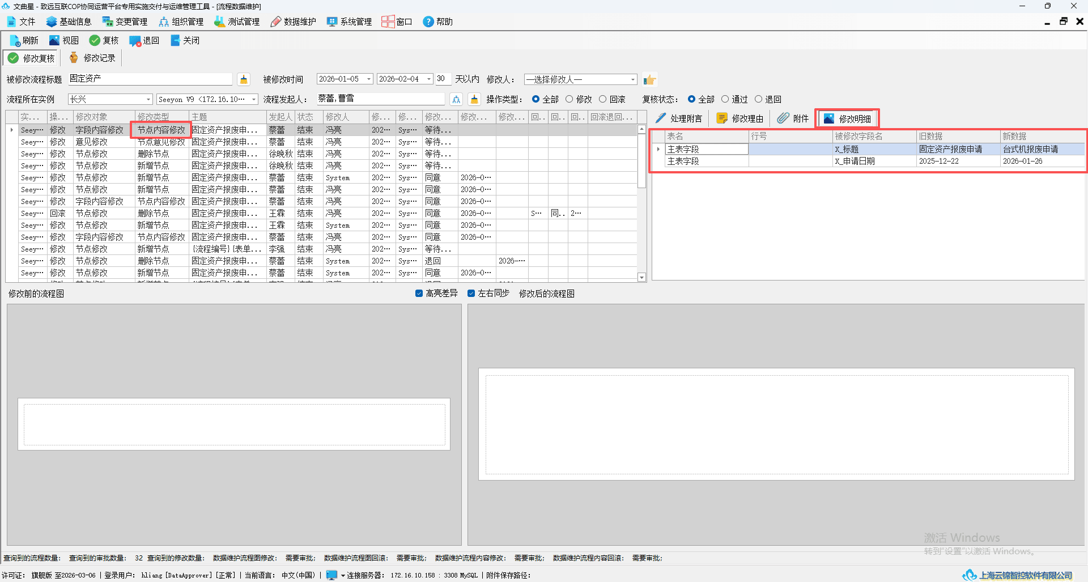Open the person picker icon beside 流程发起人

[x=456, y=99]
